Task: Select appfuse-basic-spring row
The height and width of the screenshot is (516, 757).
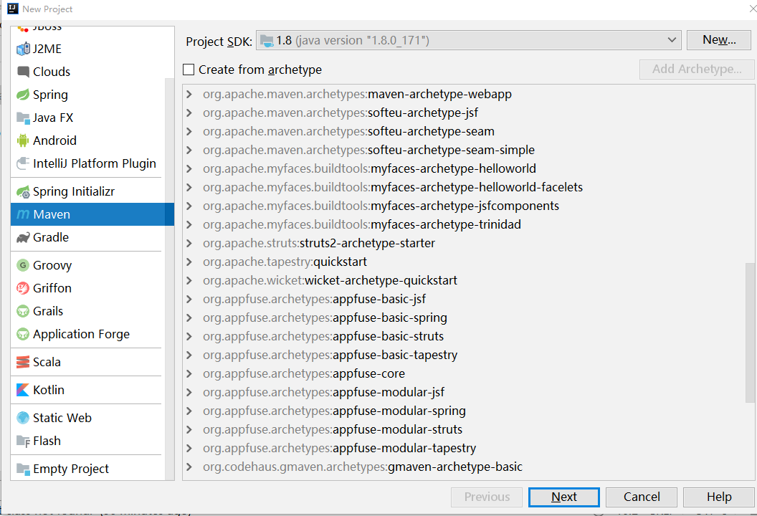Action: point(325,317)
